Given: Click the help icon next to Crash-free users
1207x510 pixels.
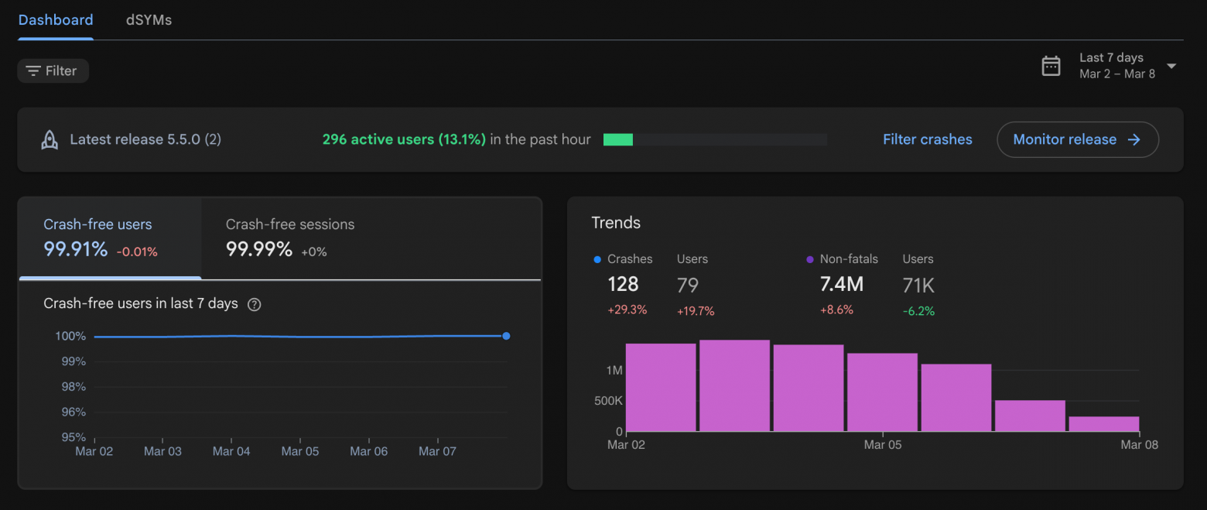Looking at the screenshot, I should (254, 304).
